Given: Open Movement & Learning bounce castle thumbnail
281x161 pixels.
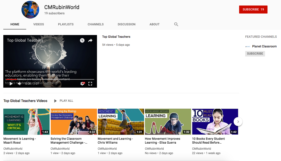Looking at the screenshot, I should tap(121, 122).
